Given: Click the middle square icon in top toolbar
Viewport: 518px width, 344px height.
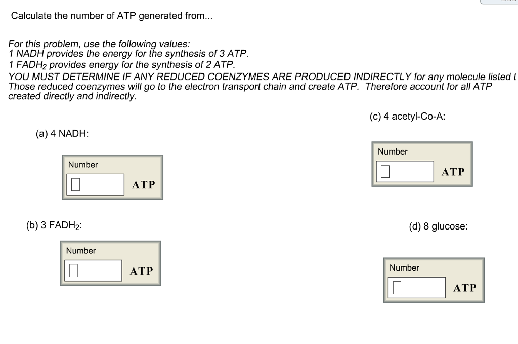Looking at the screenshot, I should coord(509,1).
